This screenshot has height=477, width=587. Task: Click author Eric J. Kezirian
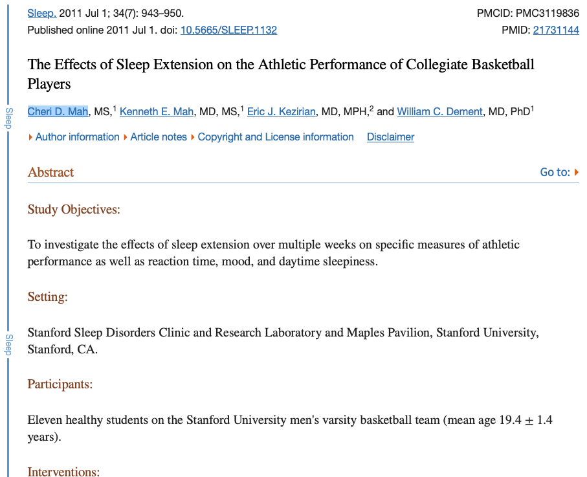click(x=282, y=111)
